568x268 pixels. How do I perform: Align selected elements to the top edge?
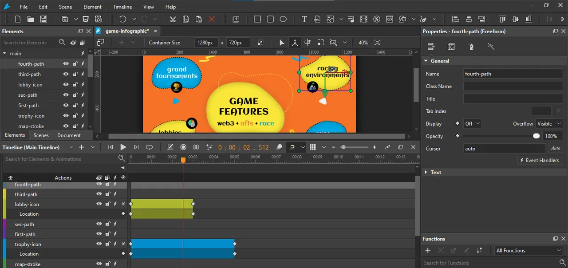(502, 19)
